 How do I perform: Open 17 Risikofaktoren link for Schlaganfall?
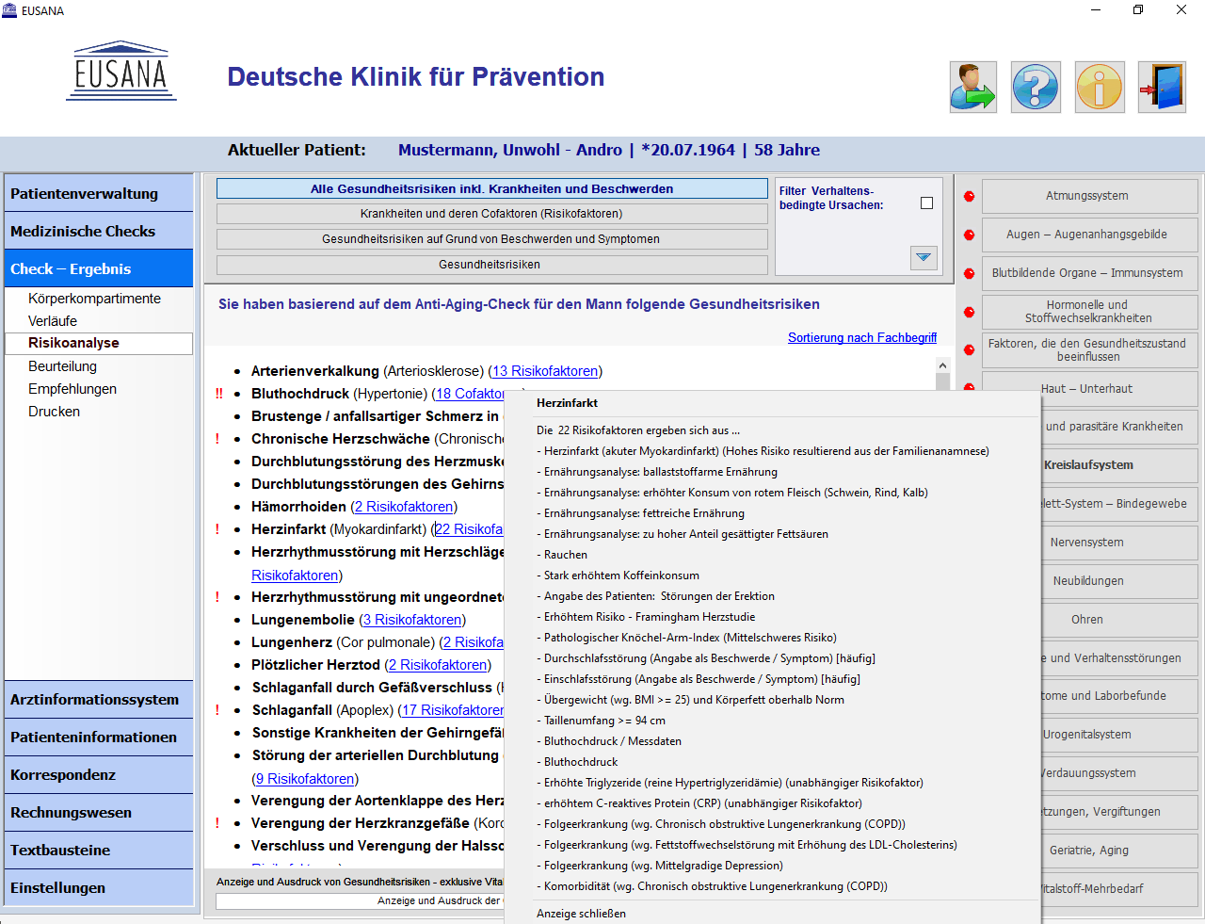click(x=452, y=710)
